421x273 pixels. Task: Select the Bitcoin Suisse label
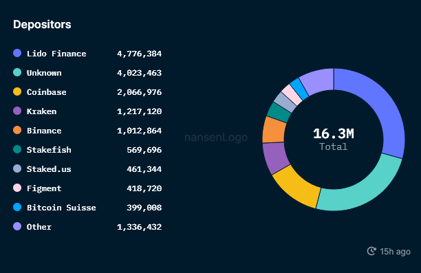pos(61,208)
